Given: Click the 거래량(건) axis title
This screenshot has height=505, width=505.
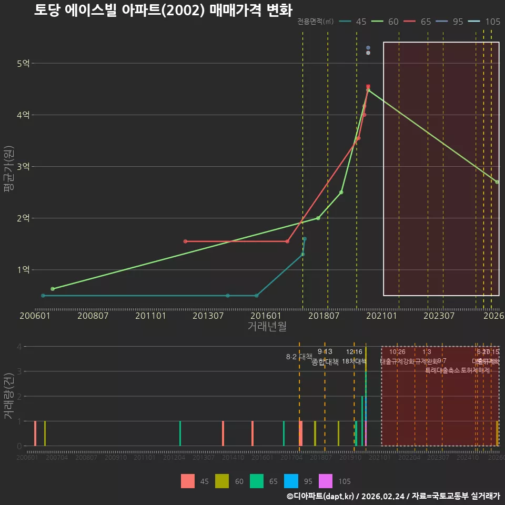Looking at the screenshot, I should click(8, 396).
